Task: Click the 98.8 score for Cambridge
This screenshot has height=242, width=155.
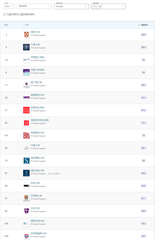Action: coord(144,35)
